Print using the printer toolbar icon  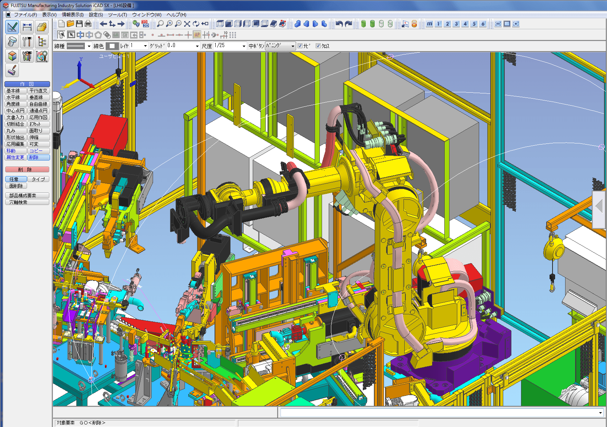88,24
